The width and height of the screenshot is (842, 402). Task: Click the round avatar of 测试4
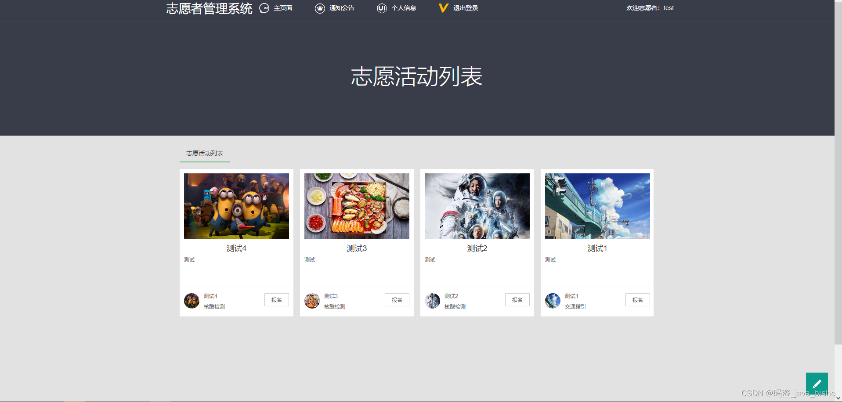coord(192,301)
